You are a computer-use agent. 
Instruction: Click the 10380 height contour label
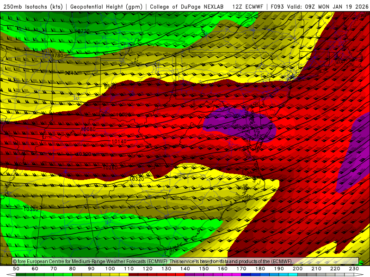pyautogui.click(x=31, y=209)
